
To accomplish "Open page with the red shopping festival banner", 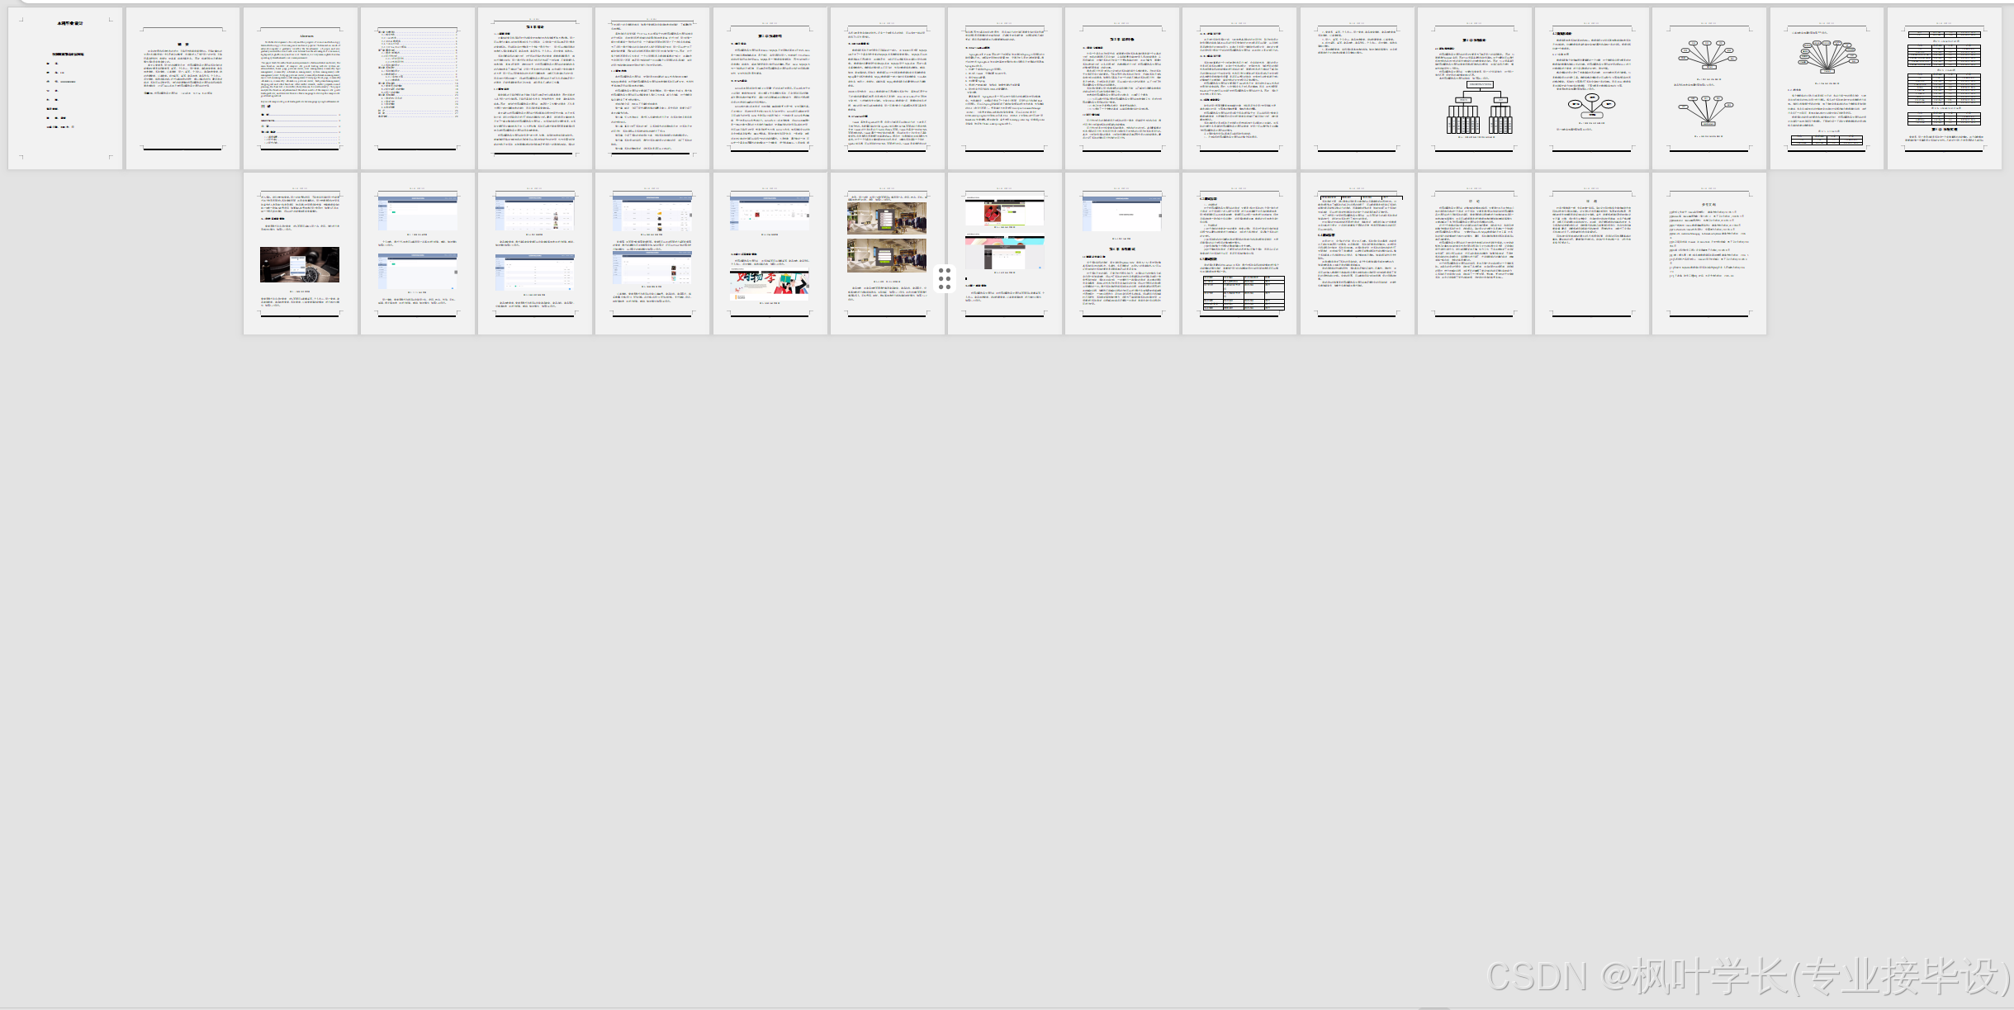I will pos(770,254).
